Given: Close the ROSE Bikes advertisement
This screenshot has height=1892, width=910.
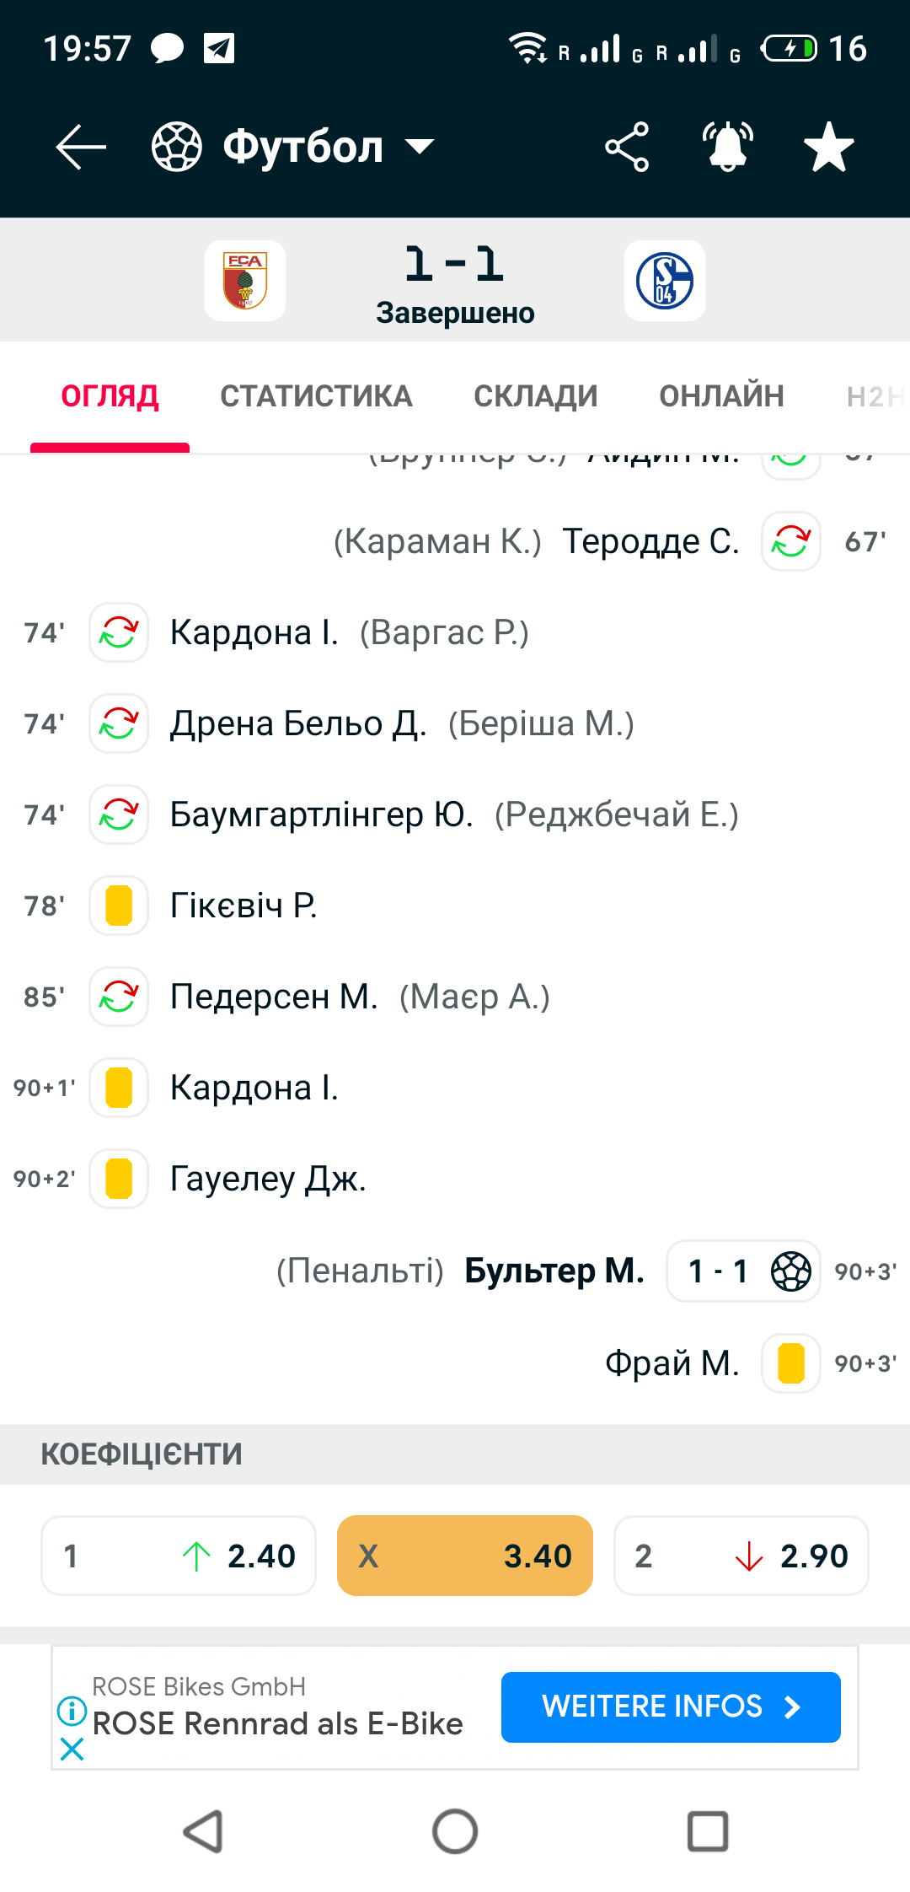Looking at the screenshot, I should tap(72, 1750).
